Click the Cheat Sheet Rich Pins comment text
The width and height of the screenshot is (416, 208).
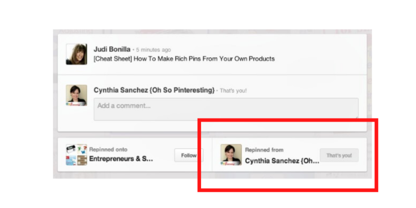coord(184,59)
